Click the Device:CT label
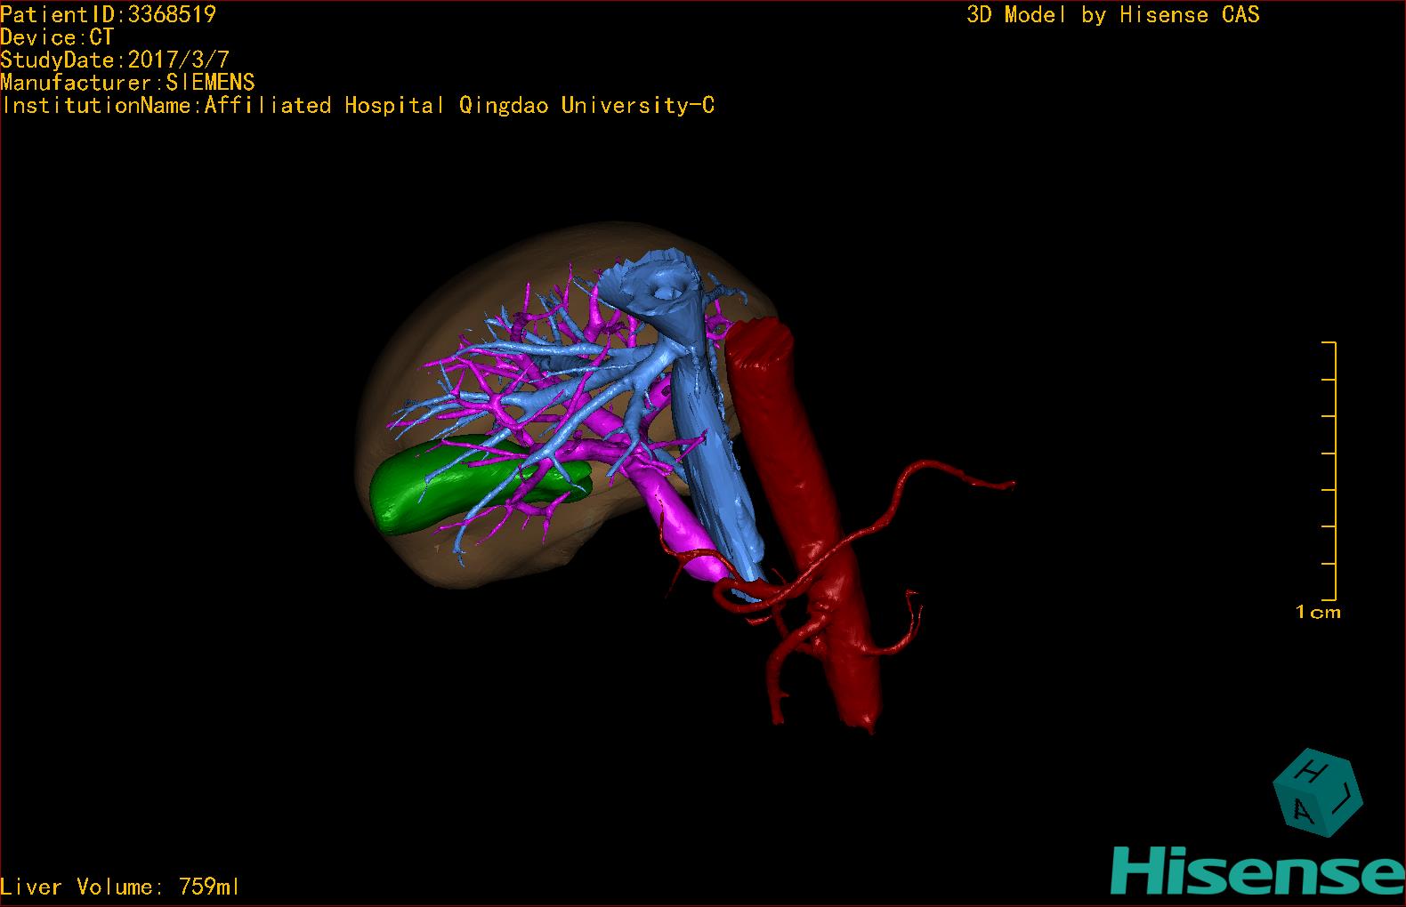Screen dimensions: 1406x907 57,37
